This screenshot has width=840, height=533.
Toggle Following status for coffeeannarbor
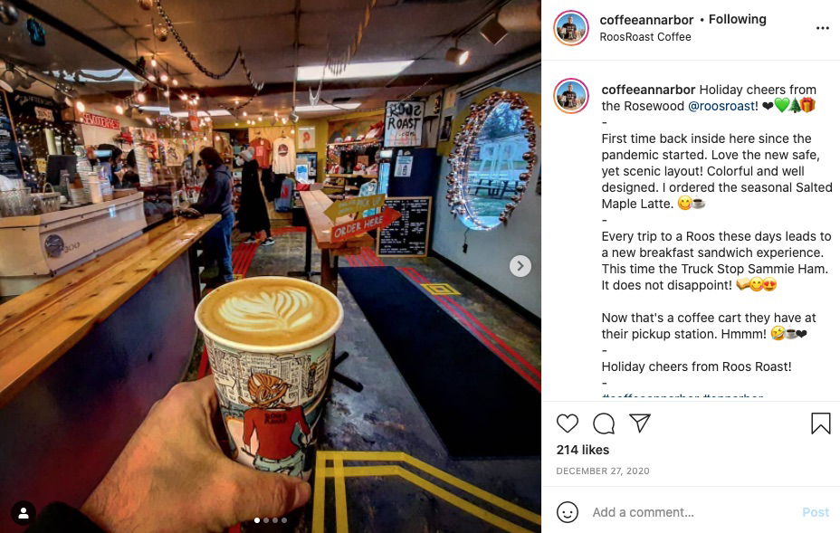click(x=737, y=19)
